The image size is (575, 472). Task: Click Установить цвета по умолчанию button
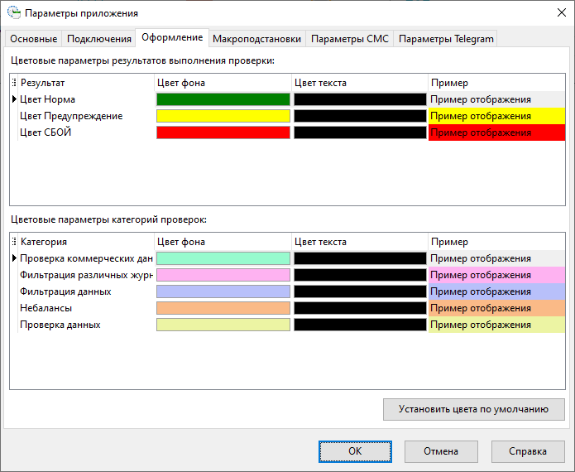tap(473, 409)
